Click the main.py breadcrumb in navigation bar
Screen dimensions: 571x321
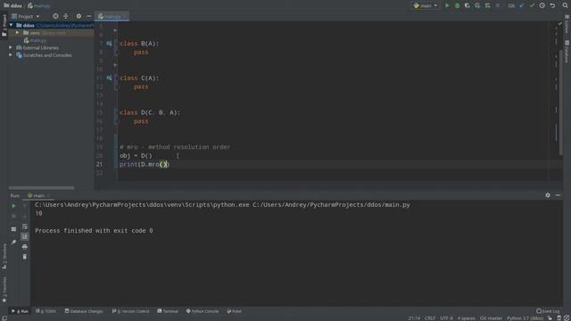(39, 5)
